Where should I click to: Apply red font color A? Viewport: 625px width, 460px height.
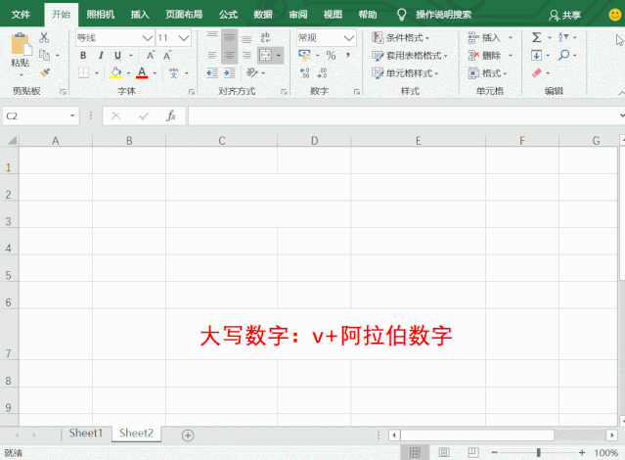tap(142, 73)
